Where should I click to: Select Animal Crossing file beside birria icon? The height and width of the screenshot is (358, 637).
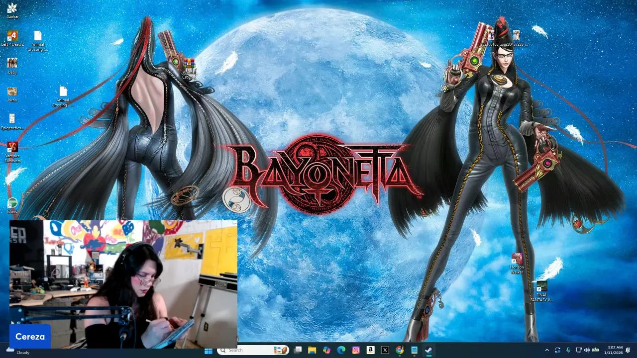pos(63,96)
